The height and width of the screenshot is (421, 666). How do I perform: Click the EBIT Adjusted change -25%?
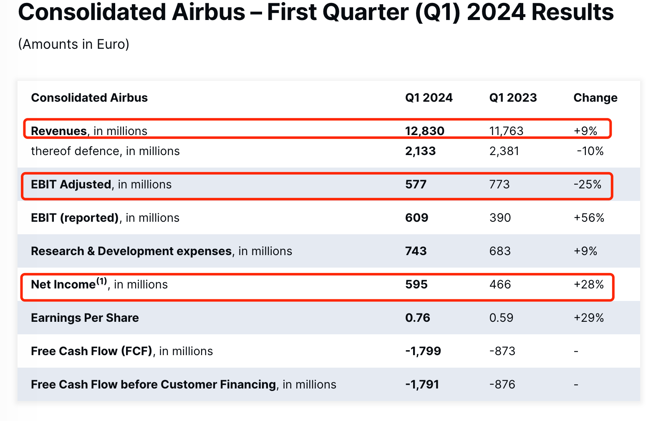click(x=588, y=184)
